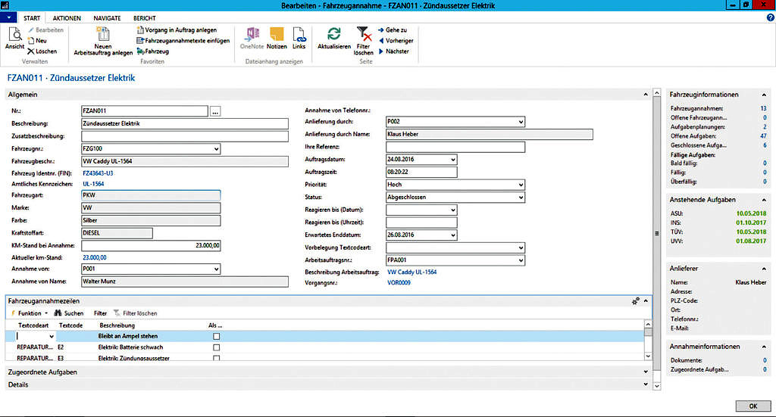776x417 pixels.
Task: Open the Notizen icon
Action: coord(277,35)
